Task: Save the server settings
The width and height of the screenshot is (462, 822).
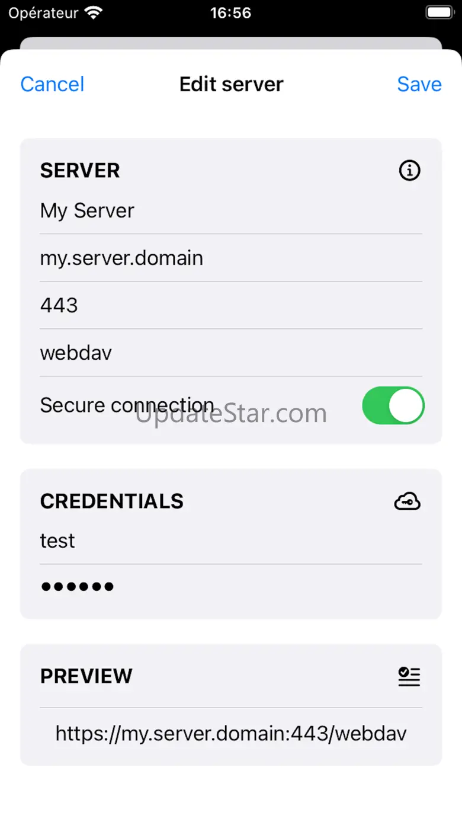Action: (x=419, y=84)
